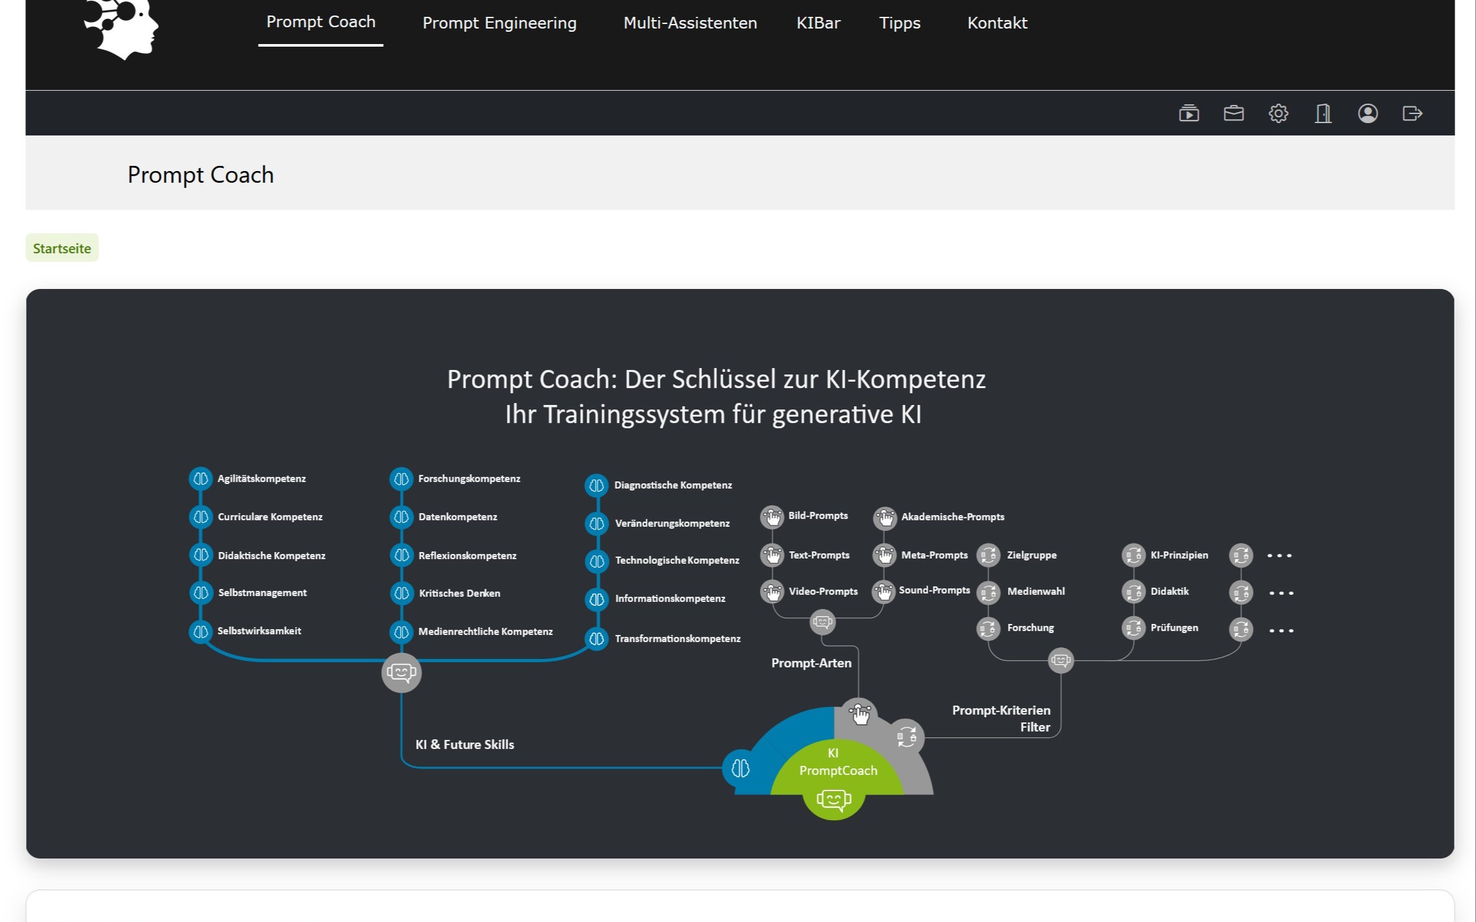Open the user profile icon
The height and width of the screenshot is (922, 1476).
(x=1367, y=113)
